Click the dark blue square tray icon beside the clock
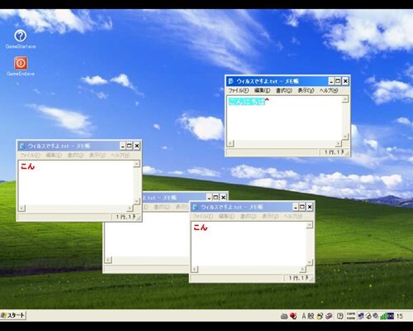This screenshot has width=413, height=331. (x=391, y=316)
